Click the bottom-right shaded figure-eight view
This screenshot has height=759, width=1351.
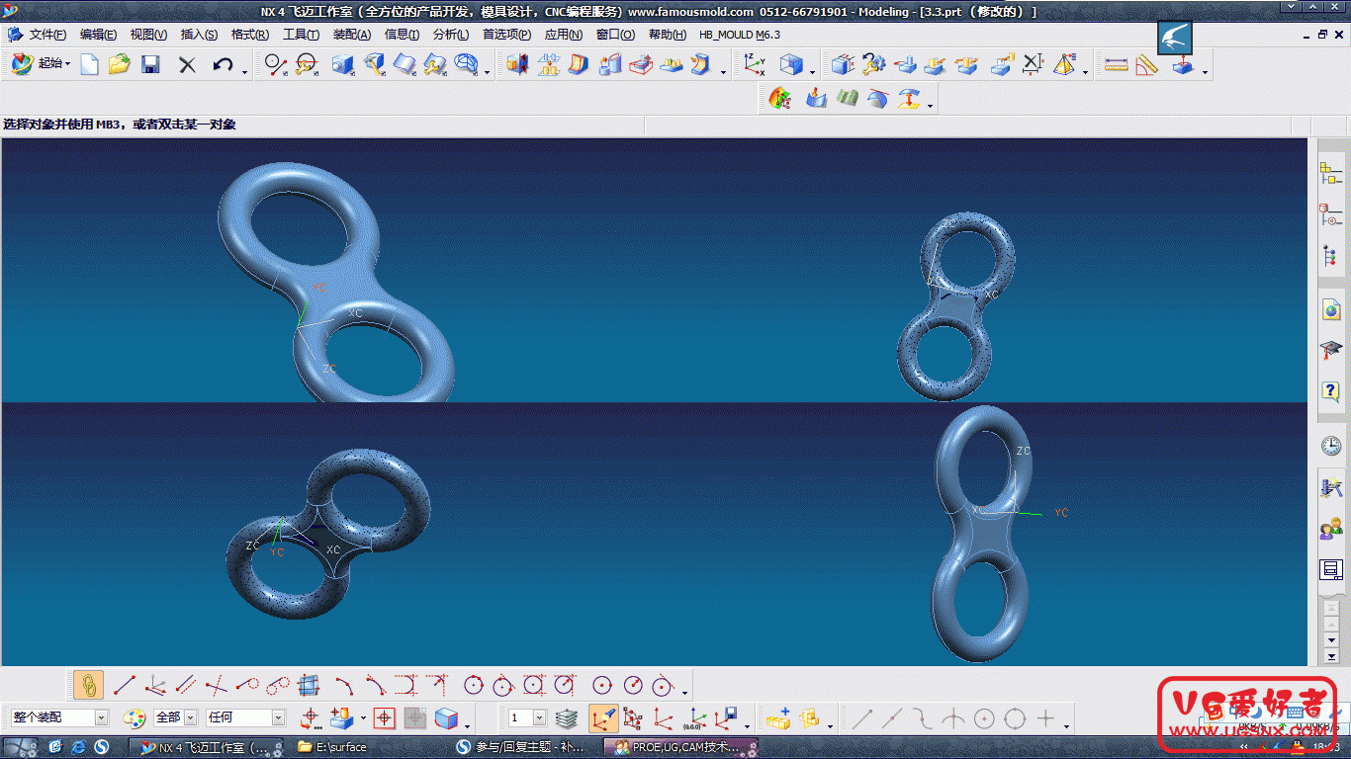(x=982, y=532)
